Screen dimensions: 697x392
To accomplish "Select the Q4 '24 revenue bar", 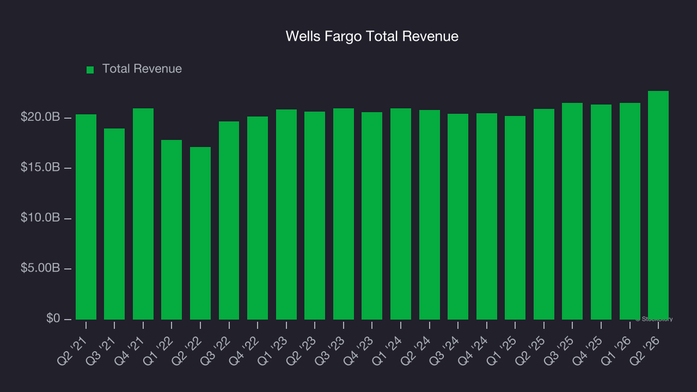I will [x=487, y=216].
